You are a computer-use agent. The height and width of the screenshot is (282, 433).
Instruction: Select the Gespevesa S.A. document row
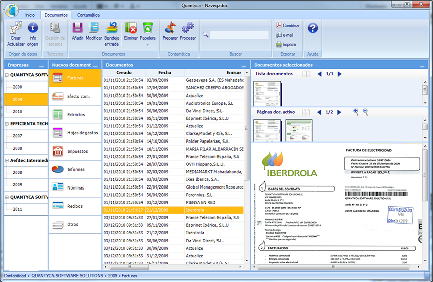[x=173, y=80]
